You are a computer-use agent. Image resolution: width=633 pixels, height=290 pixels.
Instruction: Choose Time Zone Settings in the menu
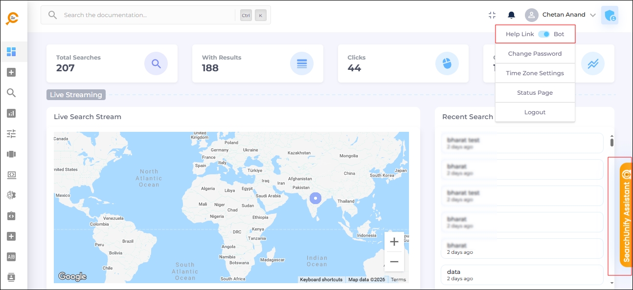pos(535,73)
